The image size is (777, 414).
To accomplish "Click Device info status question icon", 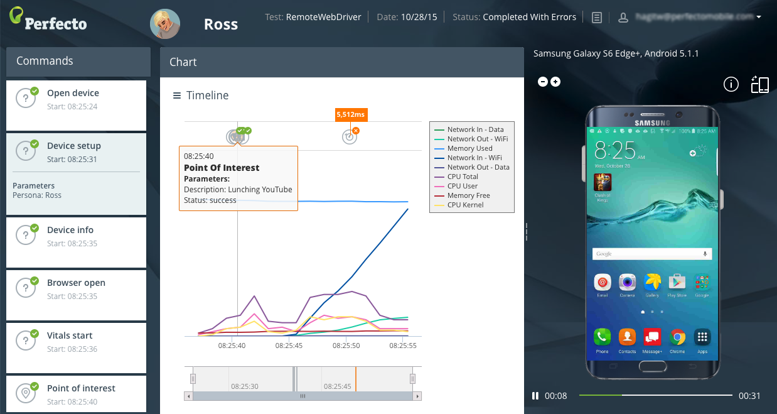I will 25,236.
